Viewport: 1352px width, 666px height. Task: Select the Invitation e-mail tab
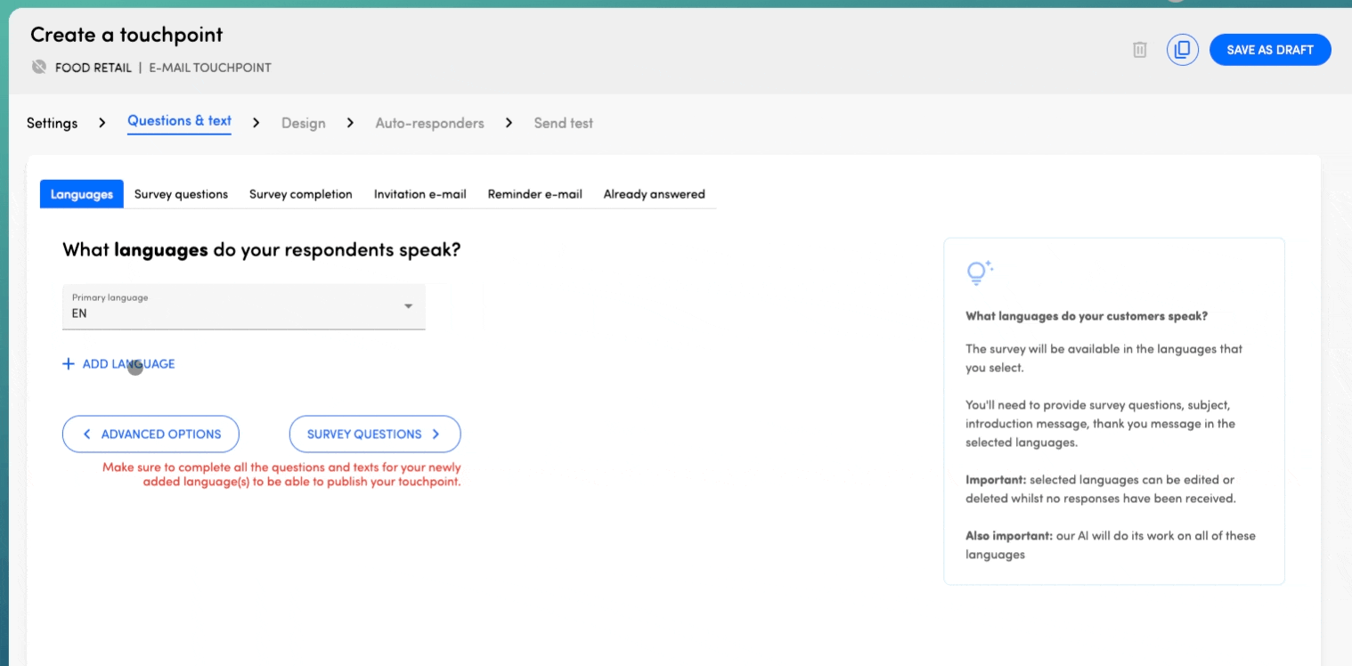point(419,194)
